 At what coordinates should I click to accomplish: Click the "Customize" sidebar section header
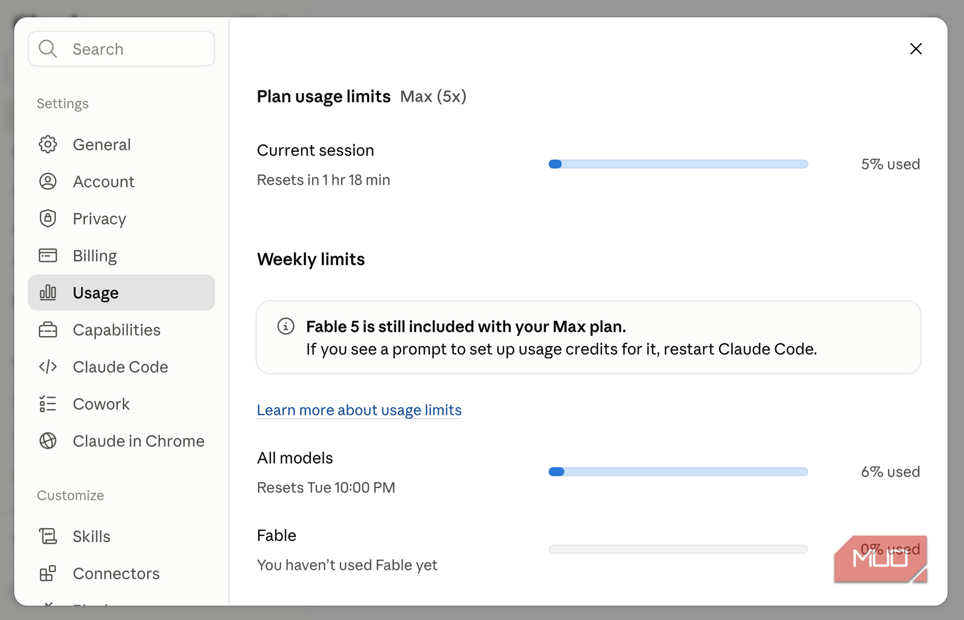point(71,495)
